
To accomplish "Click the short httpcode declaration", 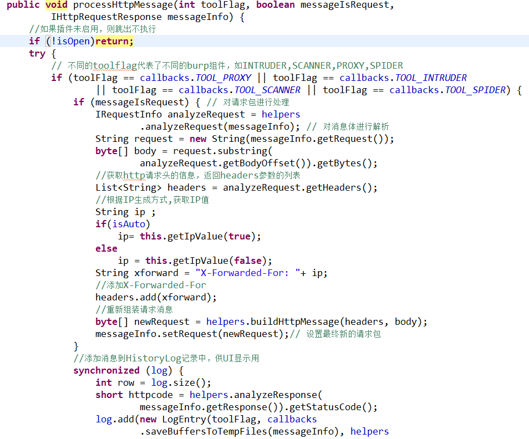I will (x=134, y=395).
